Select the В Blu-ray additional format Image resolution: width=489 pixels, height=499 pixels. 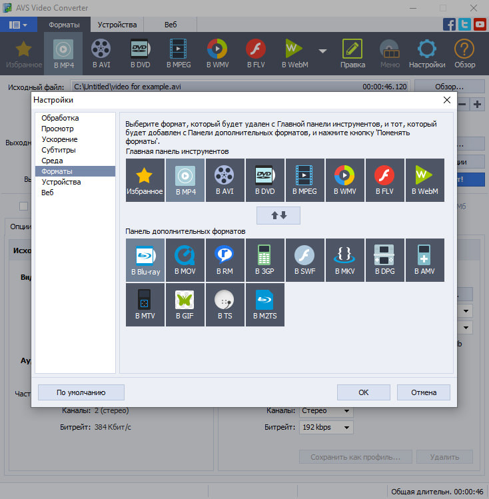point(145,260)
